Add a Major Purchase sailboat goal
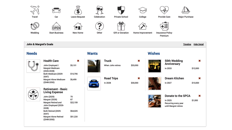 pos(186,10)
